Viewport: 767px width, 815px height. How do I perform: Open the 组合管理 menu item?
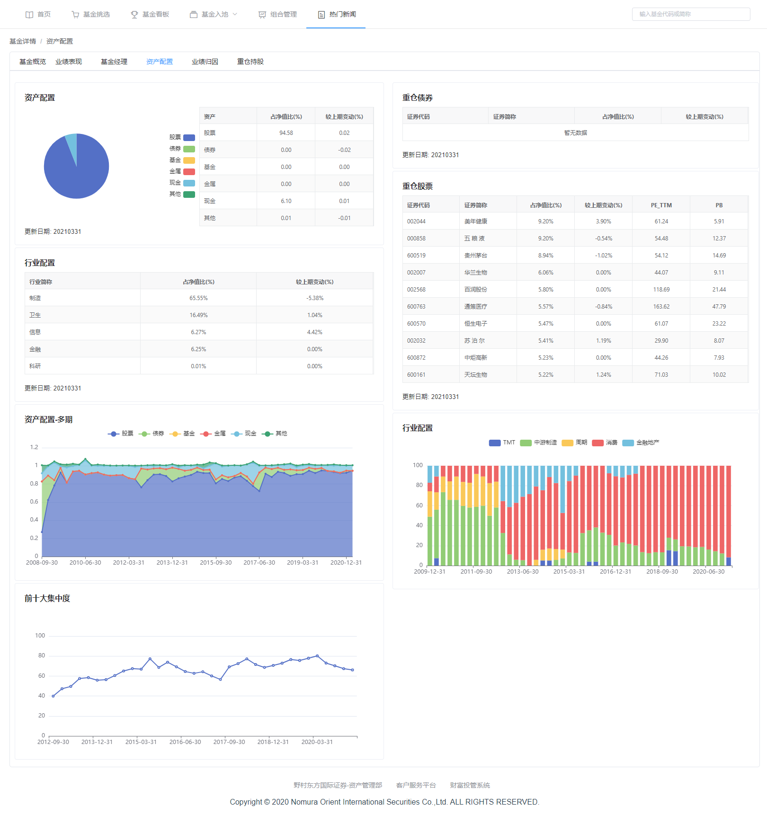pyautogui.click(x=277, y=14)
